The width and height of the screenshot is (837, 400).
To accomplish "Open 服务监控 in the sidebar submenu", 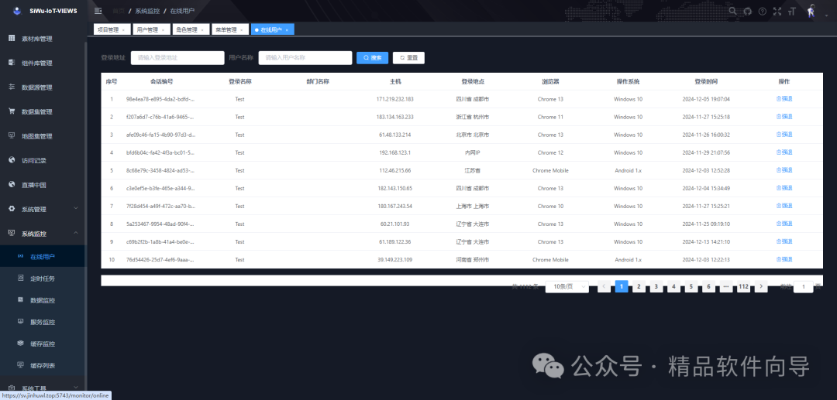I will click(43, 322).
